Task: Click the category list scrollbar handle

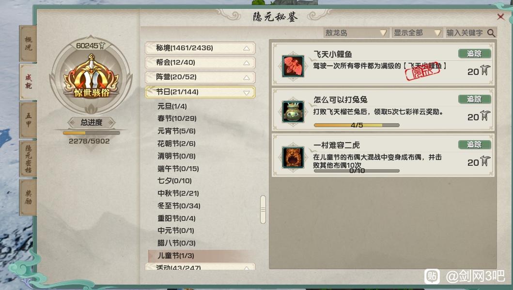Action: click(x=263, y=209)
